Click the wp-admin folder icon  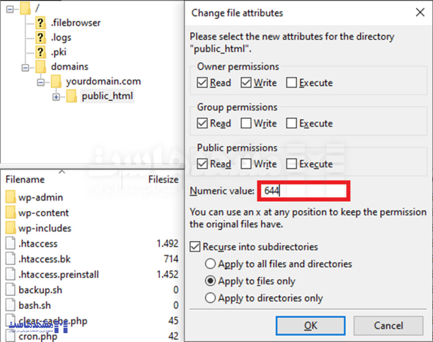point(11,197)
